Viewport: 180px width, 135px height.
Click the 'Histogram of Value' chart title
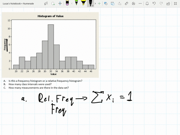point(51,16)
